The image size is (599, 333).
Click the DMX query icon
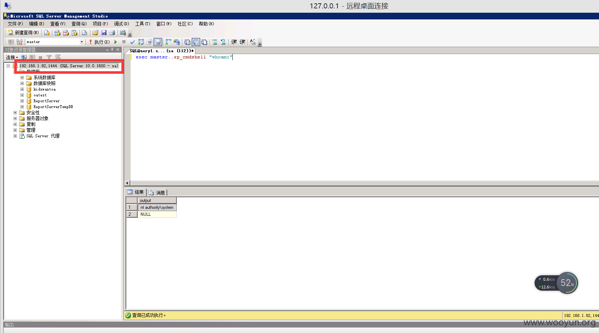pyautogui.click(x=66, y=32)
